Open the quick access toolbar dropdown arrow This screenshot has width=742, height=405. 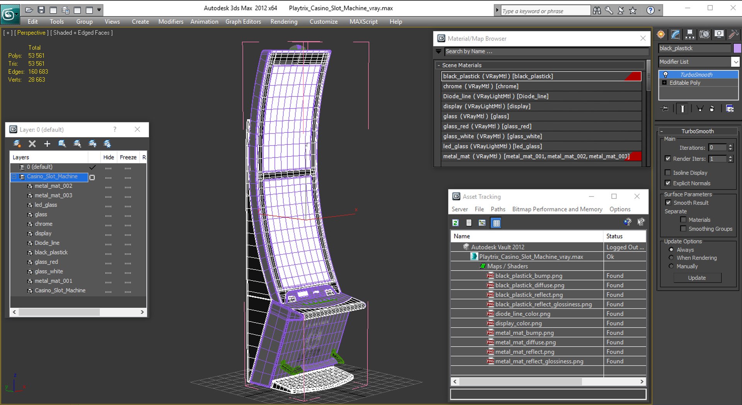pos(99,10)
